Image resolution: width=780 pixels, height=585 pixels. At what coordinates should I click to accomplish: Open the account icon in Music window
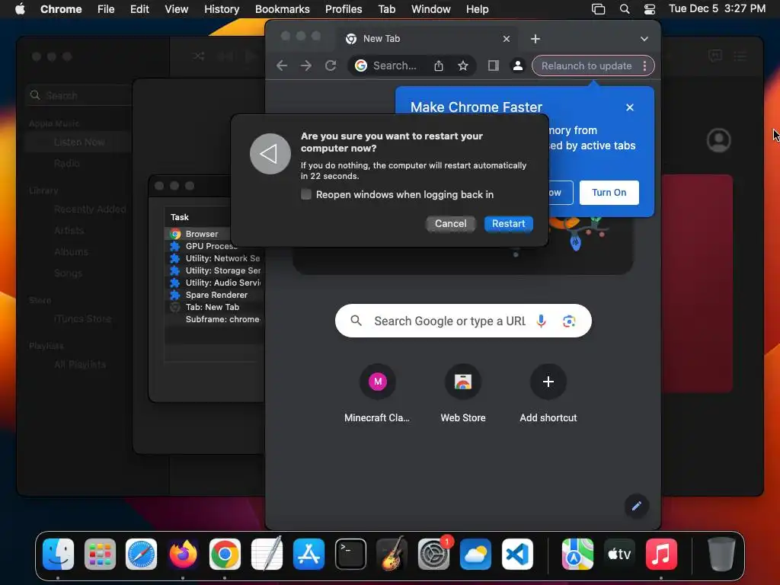pyautogui.click(x=719, y=140)
